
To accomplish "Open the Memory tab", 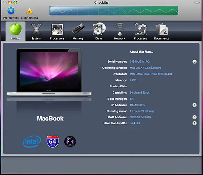I will tap(78, 31).
